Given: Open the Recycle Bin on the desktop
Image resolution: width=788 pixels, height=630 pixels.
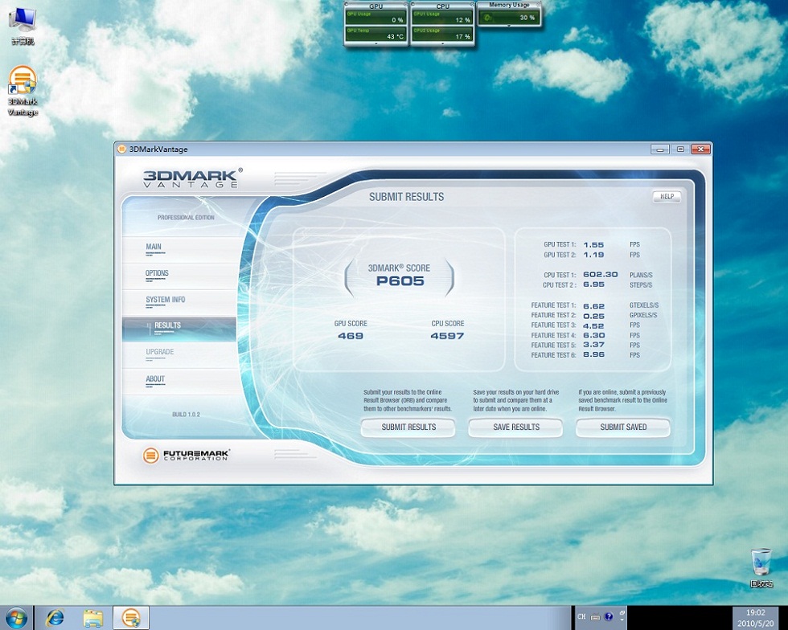Looking at the screenshot, I should click(761, 567).
